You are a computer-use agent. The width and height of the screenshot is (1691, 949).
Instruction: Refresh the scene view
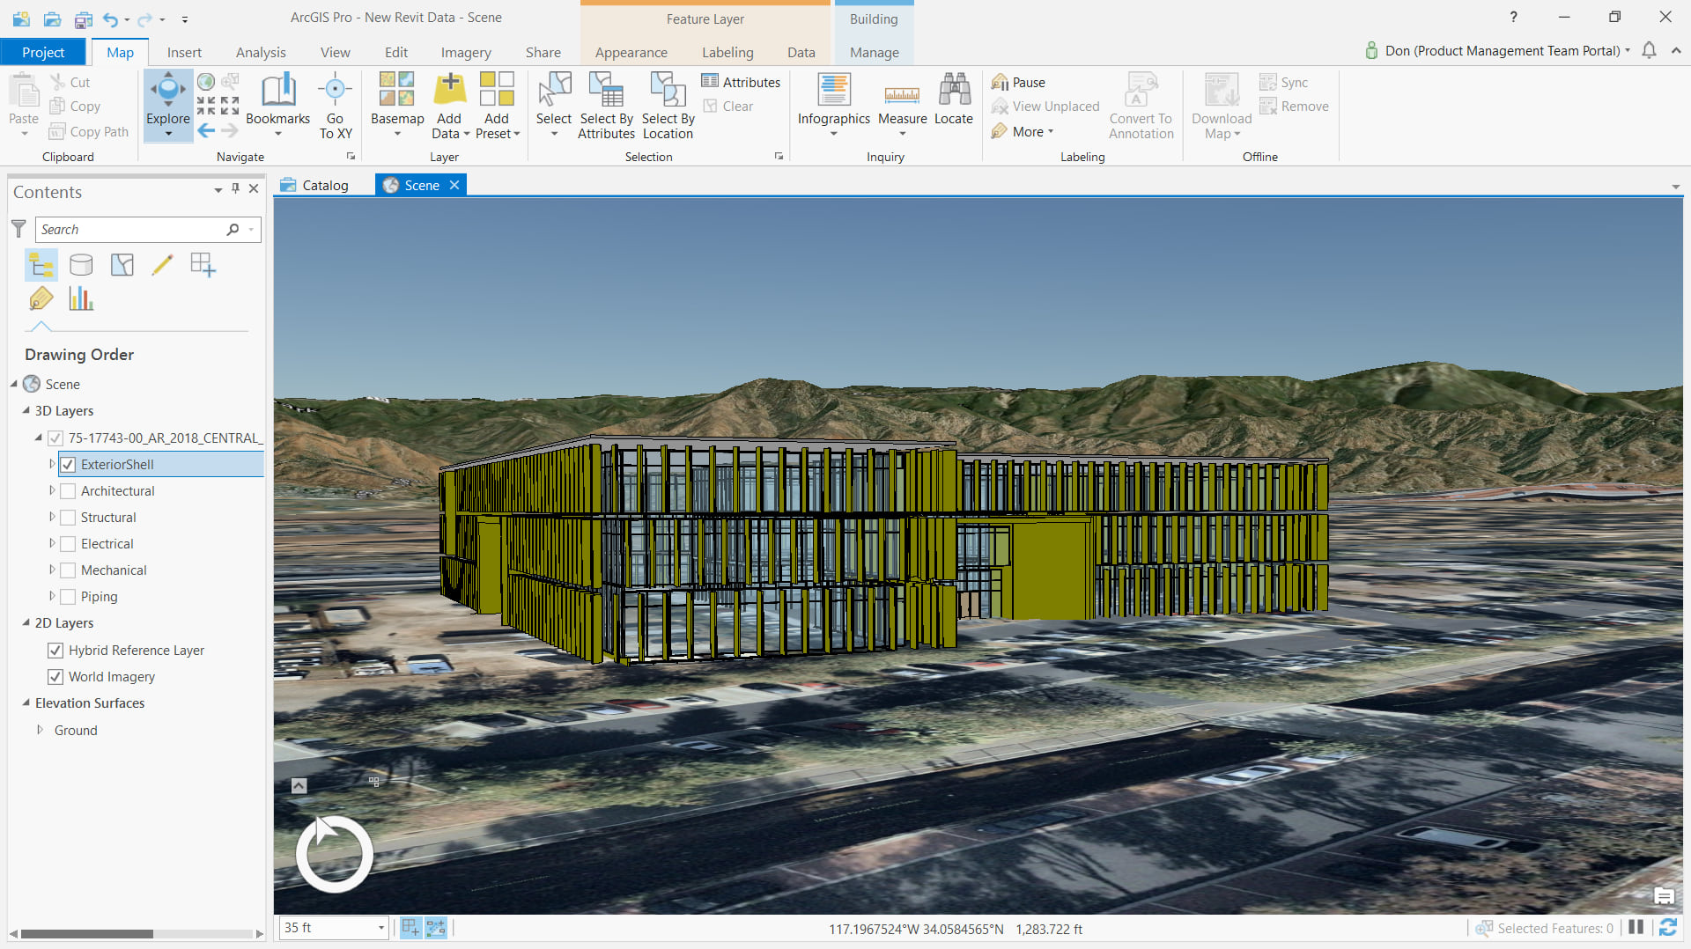coord(1668,928)
